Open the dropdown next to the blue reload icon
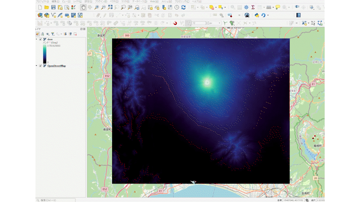 point(268,15)
